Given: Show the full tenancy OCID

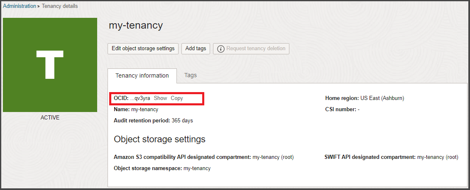Looking at the screenshot, I should (x=160, y=98).
